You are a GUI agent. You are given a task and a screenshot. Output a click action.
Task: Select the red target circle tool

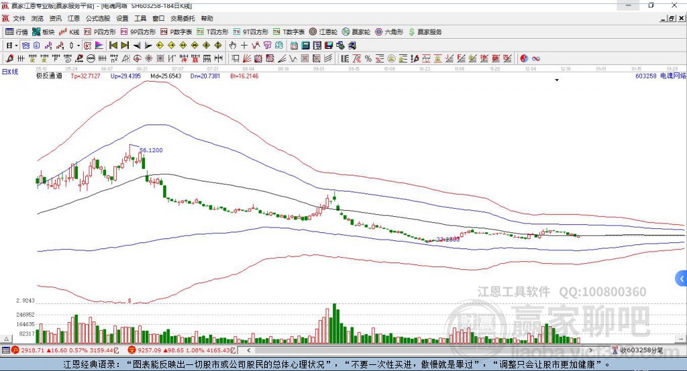[x=137, y=59]
